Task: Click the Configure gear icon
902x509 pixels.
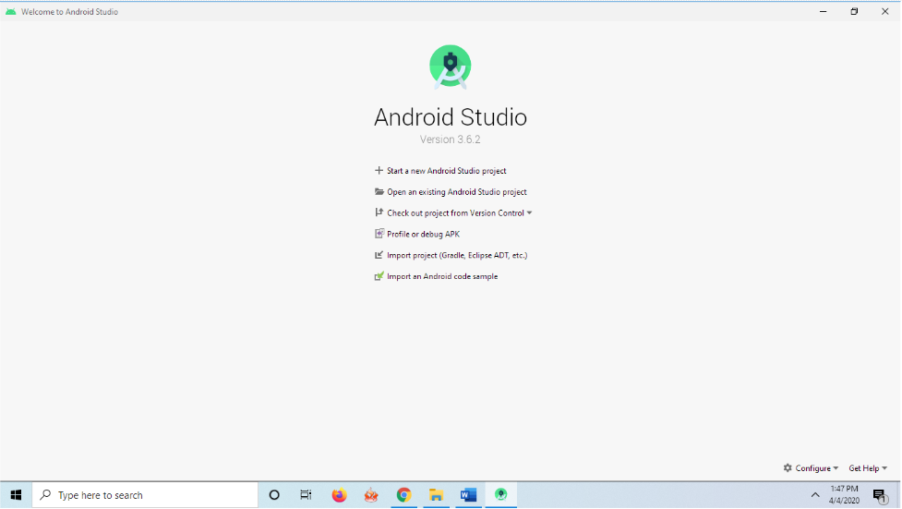Action: coord(788,468)
